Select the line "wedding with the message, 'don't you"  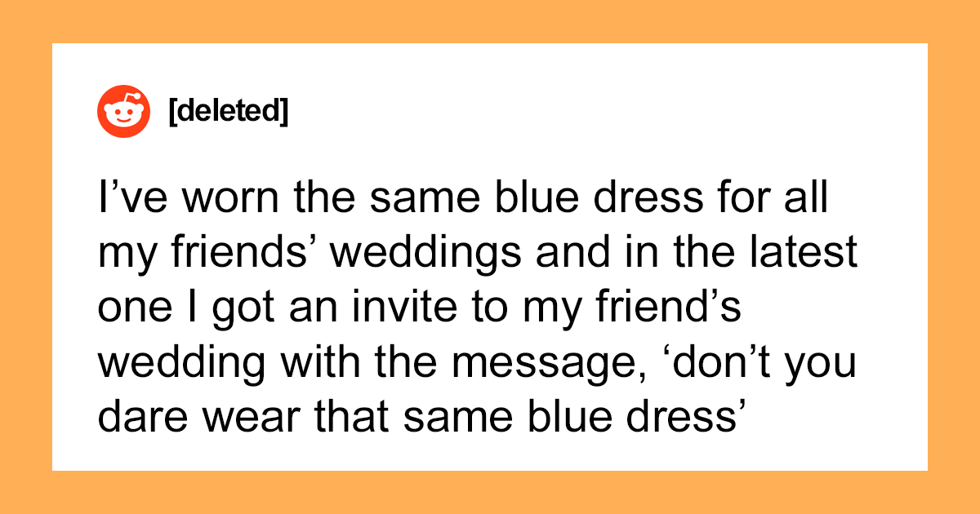[478, 360]
